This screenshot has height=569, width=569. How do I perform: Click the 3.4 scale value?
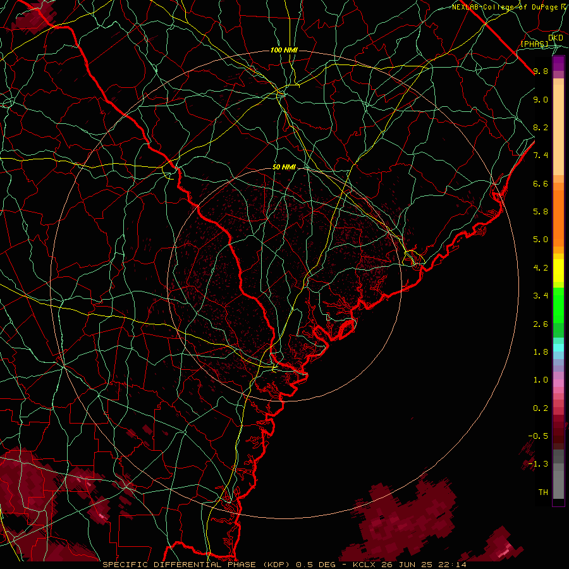pyautogui.click(x=541, y=296)
